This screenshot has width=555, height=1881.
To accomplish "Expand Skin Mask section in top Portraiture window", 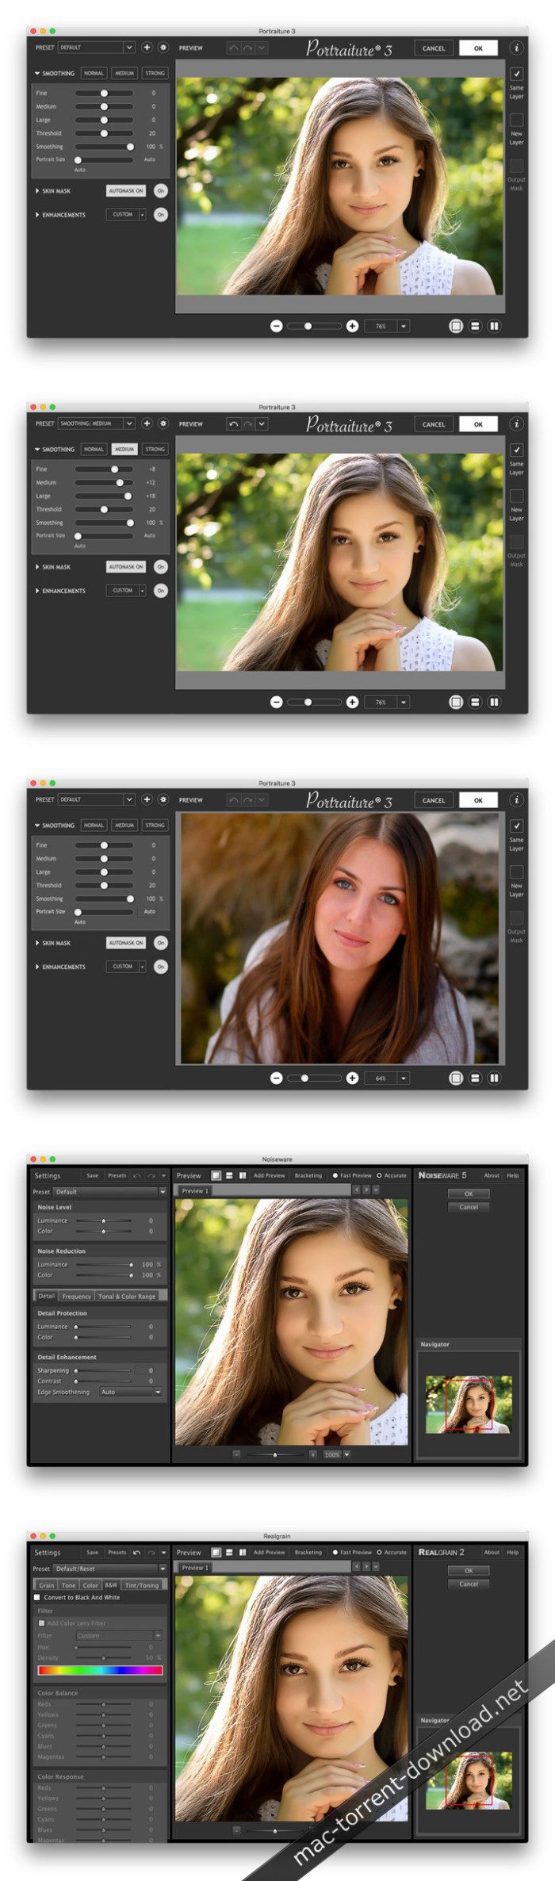I will click(x=36, y=191).
